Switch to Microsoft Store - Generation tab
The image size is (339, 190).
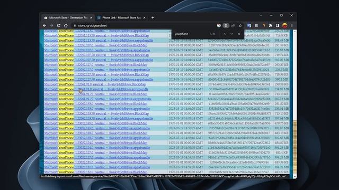(68, 17)
